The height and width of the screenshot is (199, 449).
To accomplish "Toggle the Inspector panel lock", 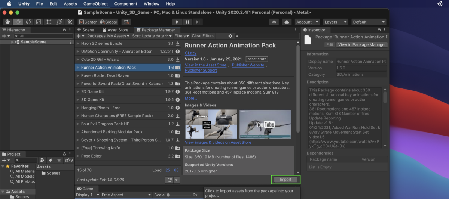I will pos(379,30).
